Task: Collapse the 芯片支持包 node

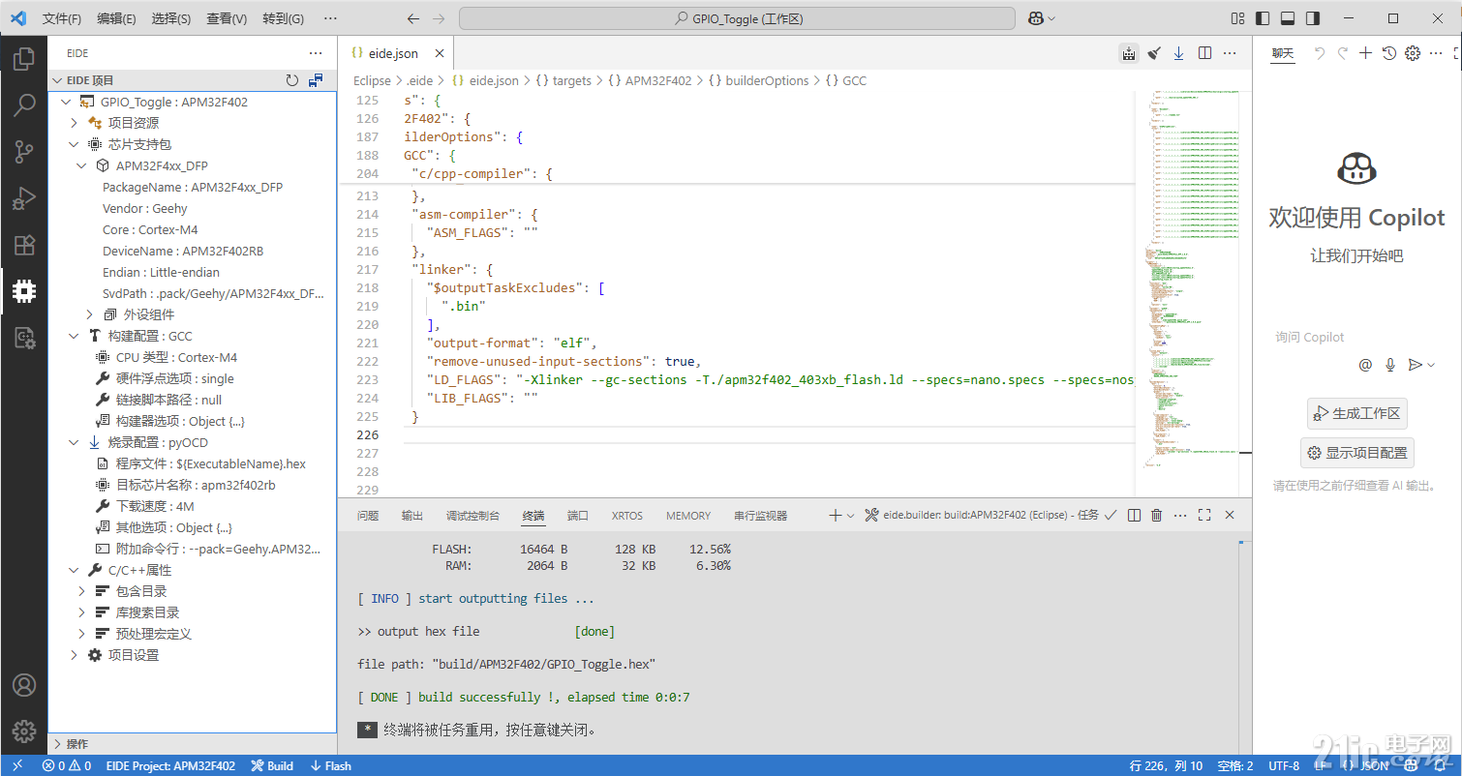Action: tap(74, 144)
